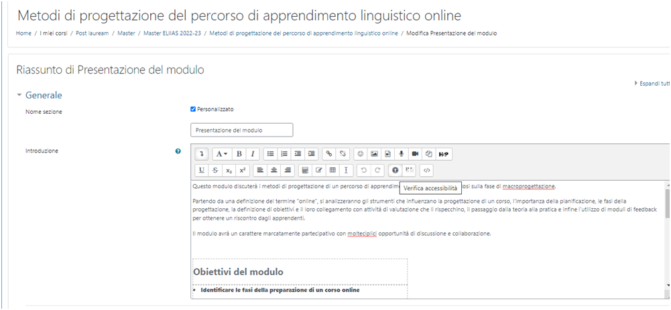
Task: Open the paragraph styles dropdown
Action: [221, 154]
